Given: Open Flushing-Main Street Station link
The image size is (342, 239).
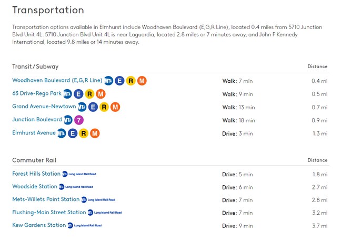Looking at the screenshot, I should click(49, 213).
